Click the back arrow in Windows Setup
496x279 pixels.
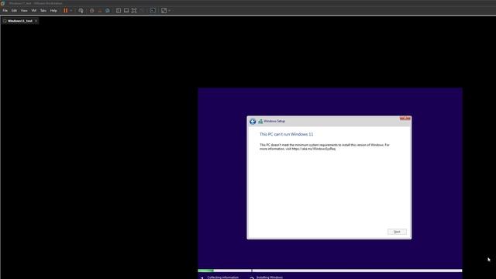[x=253, y=122]
